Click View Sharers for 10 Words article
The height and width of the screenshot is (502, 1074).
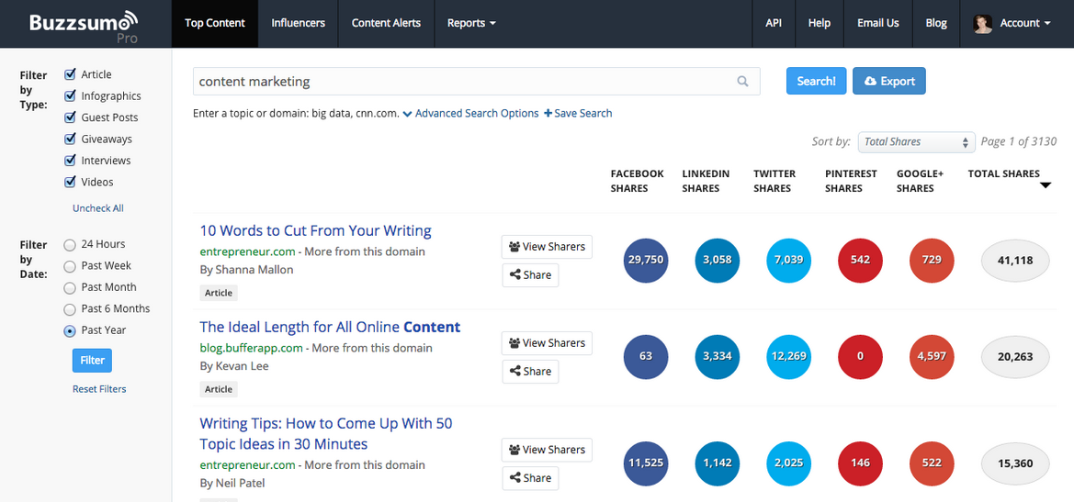tap(547, 247)
